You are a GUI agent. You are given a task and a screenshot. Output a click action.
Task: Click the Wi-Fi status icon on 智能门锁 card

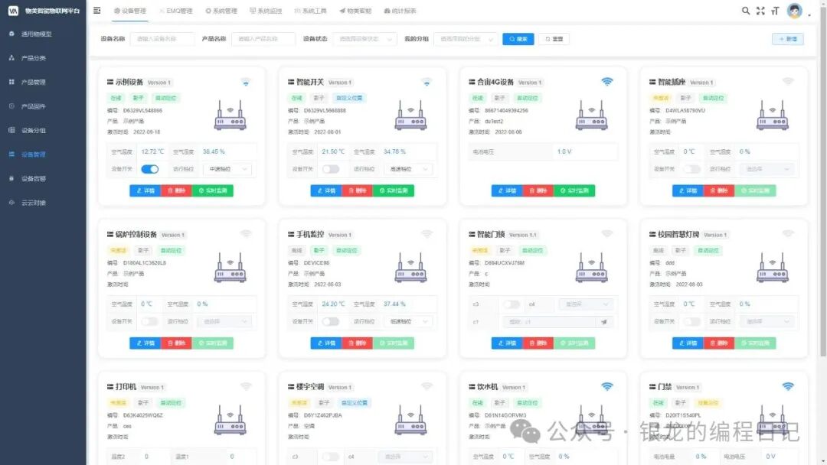click(607, 234)
